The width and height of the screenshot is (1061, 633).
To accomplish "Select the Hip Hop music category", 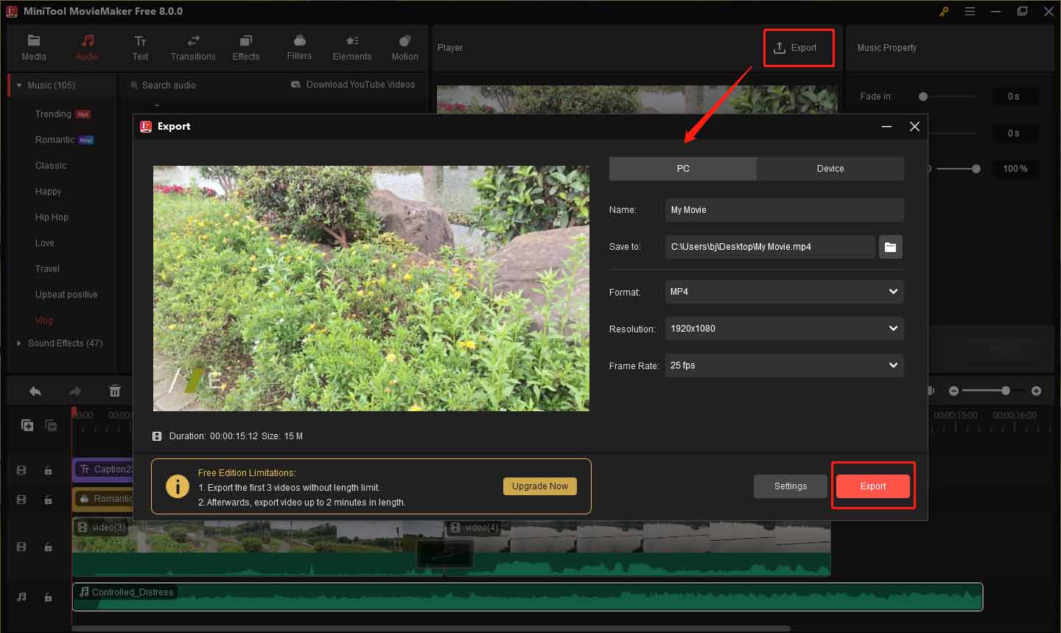I will [52, 217].
